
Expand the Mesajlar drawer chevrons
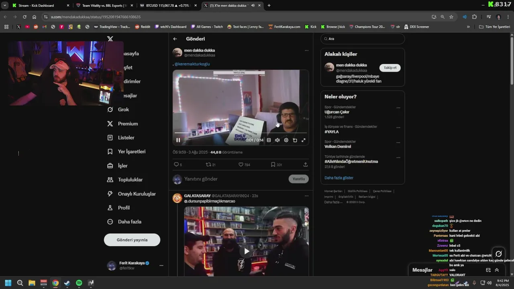(x=497, y=270)
